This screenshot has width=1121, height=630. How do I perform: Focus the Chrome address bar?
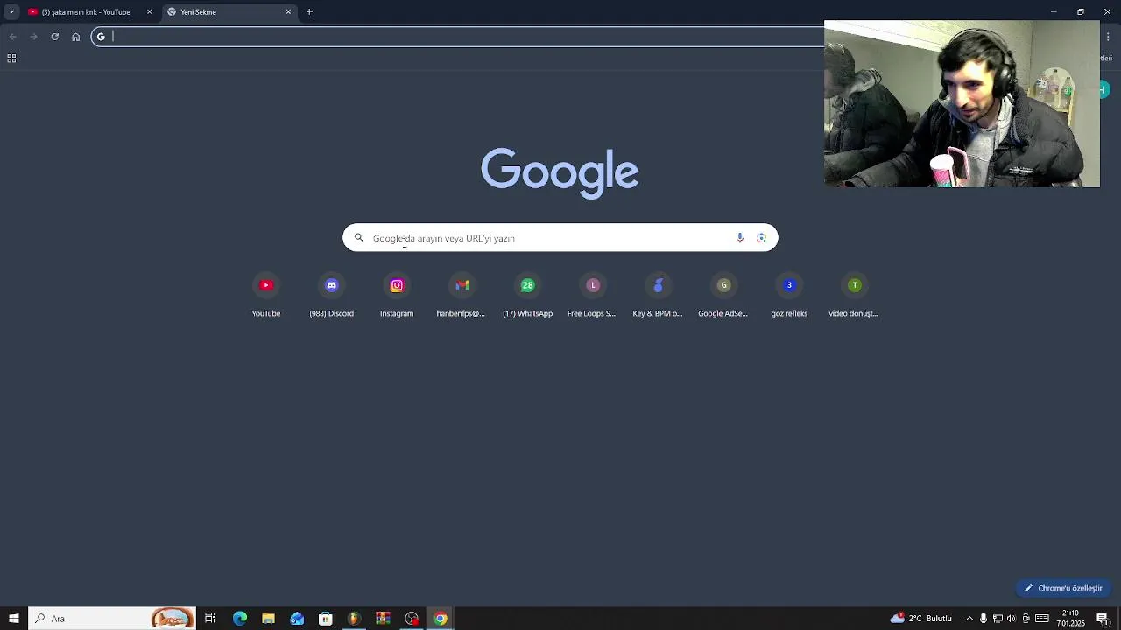[464, 37]
